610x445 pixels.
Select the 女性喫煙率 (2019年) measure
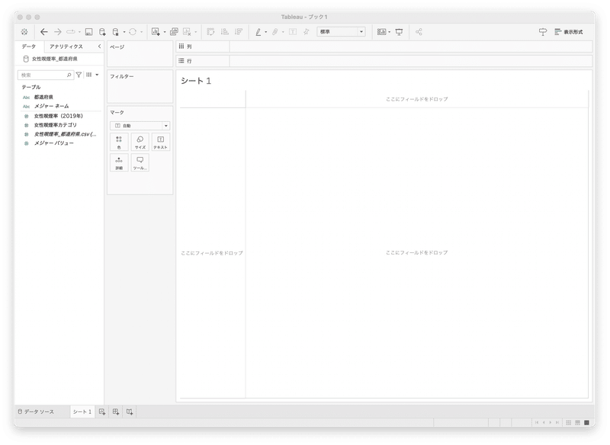(x=59, y=116)
